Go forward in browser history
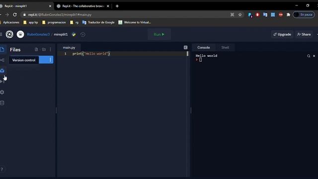 [x=7, y=14]
